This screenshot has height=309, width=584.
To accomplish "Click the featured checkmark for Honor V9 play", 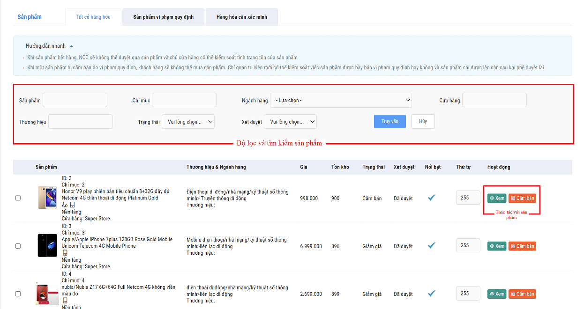I will [432, 198].
